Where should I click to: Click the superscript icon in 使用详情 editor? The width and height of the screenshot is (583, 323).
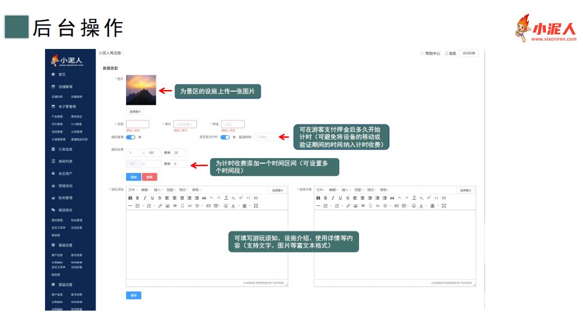(429, 198)
